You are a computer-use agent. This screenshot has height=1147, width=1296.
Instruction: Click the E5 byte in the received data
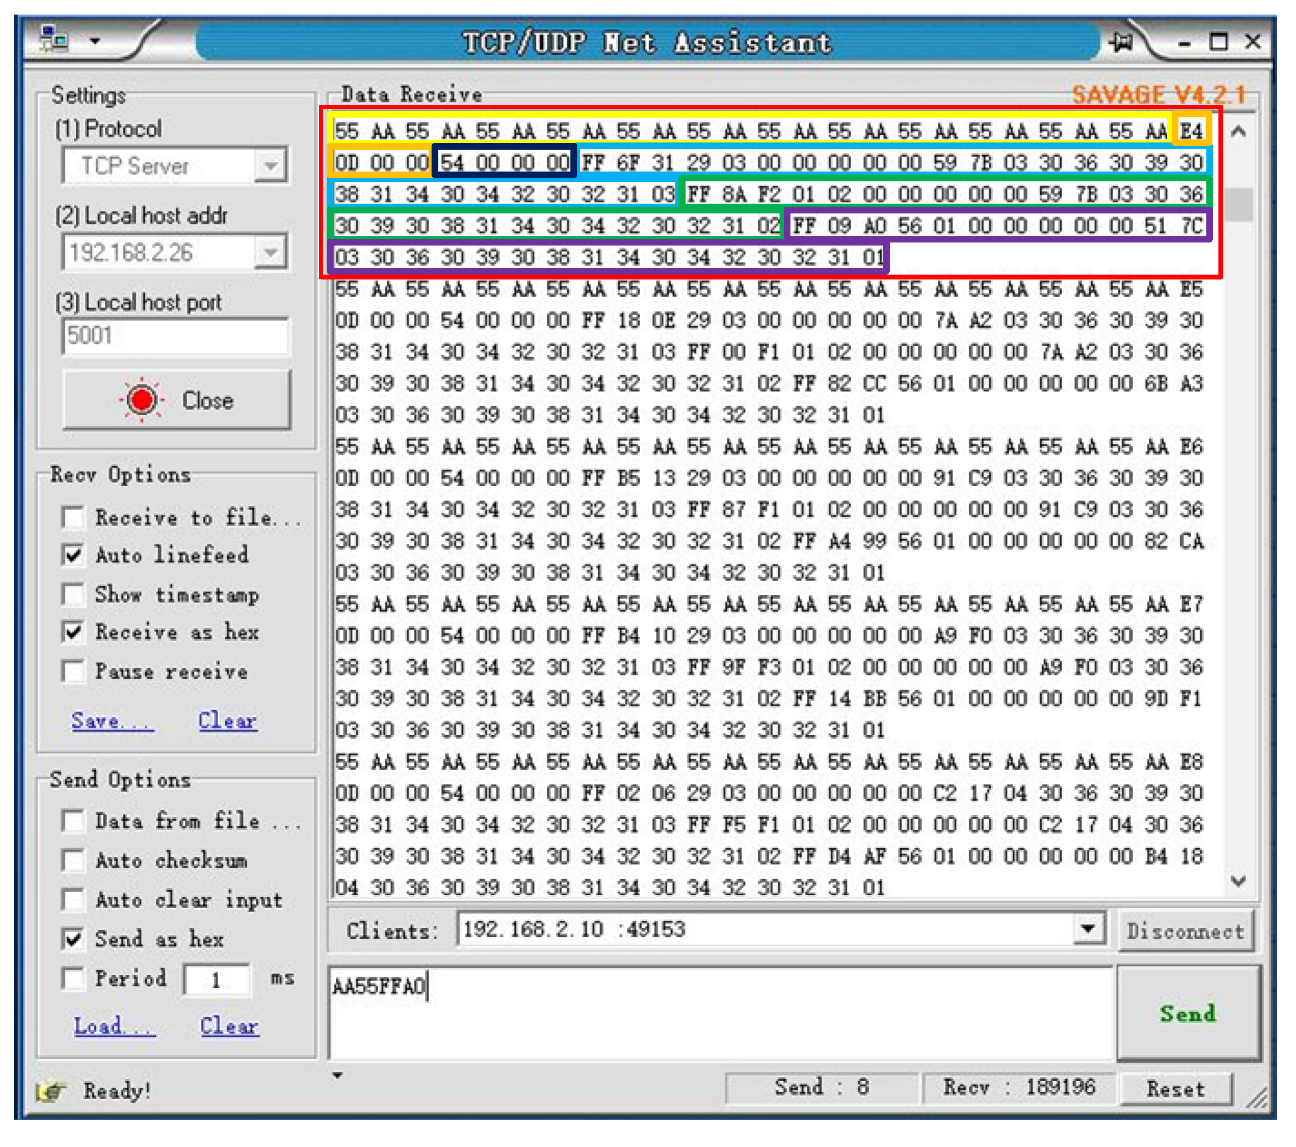pyautogui.click(x=1191, y=289)
